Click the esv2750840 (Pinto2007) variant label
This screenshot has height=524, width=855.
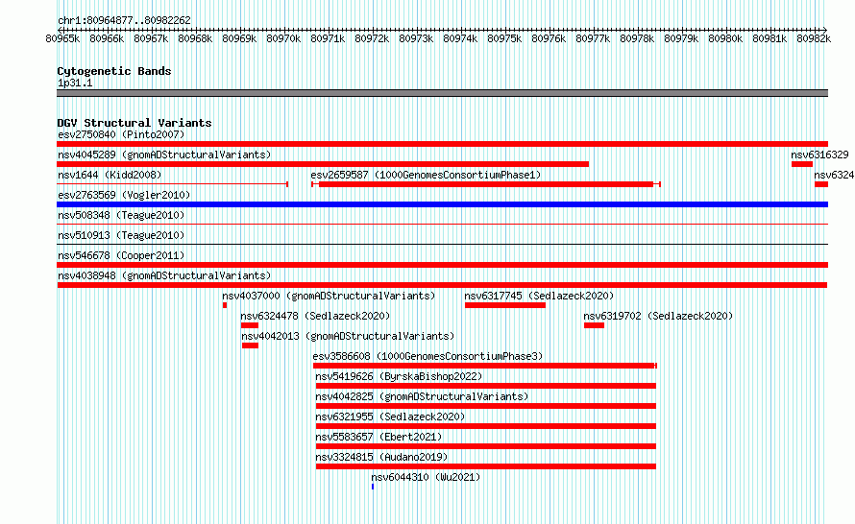click(121, 134)
